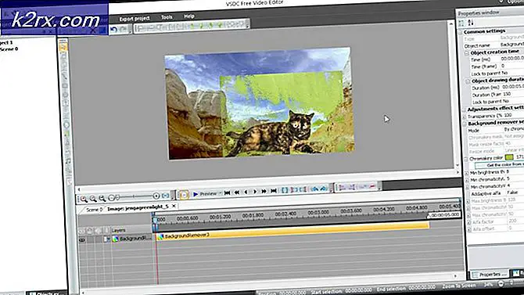Viewport: 524px width, 295px height.
Task: Click the music note audio tool icon
Action: click(x=68, y=161)
